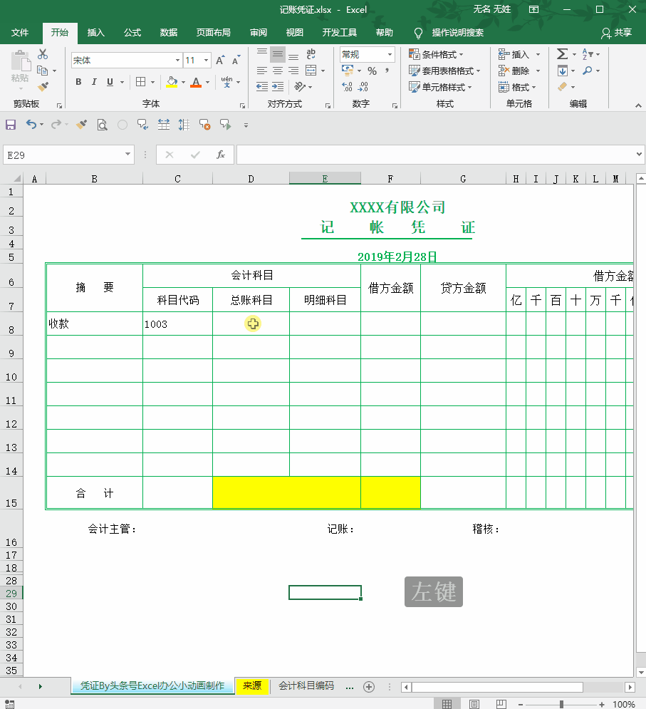Screen dimensions: 646x709
Task: Open the fill color dropdown arrow
Action: point(182,83)
